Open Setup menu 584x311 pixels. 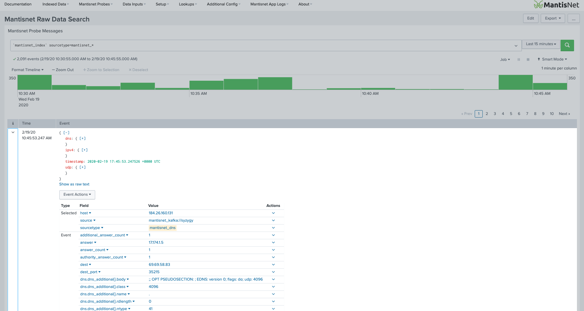point(162,4)
